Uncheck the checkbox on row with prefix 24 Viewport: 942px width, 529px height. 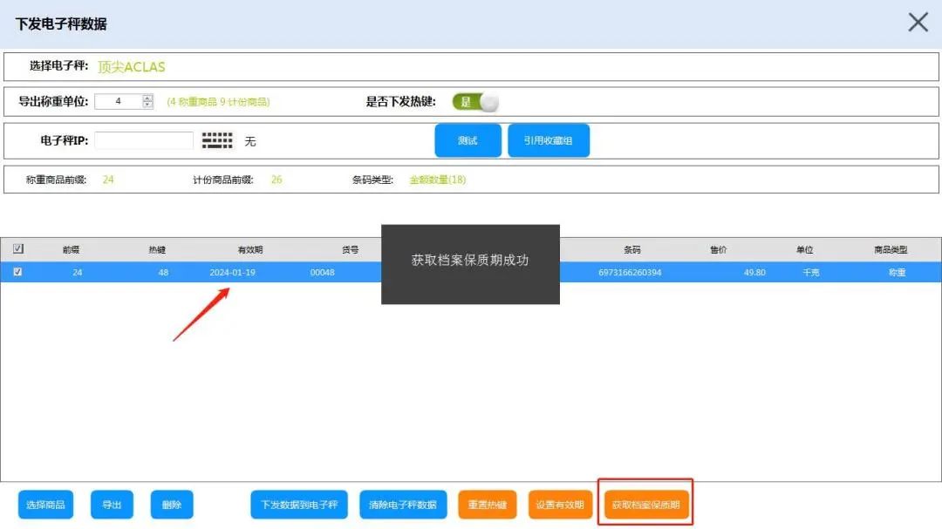coord(18,272)
